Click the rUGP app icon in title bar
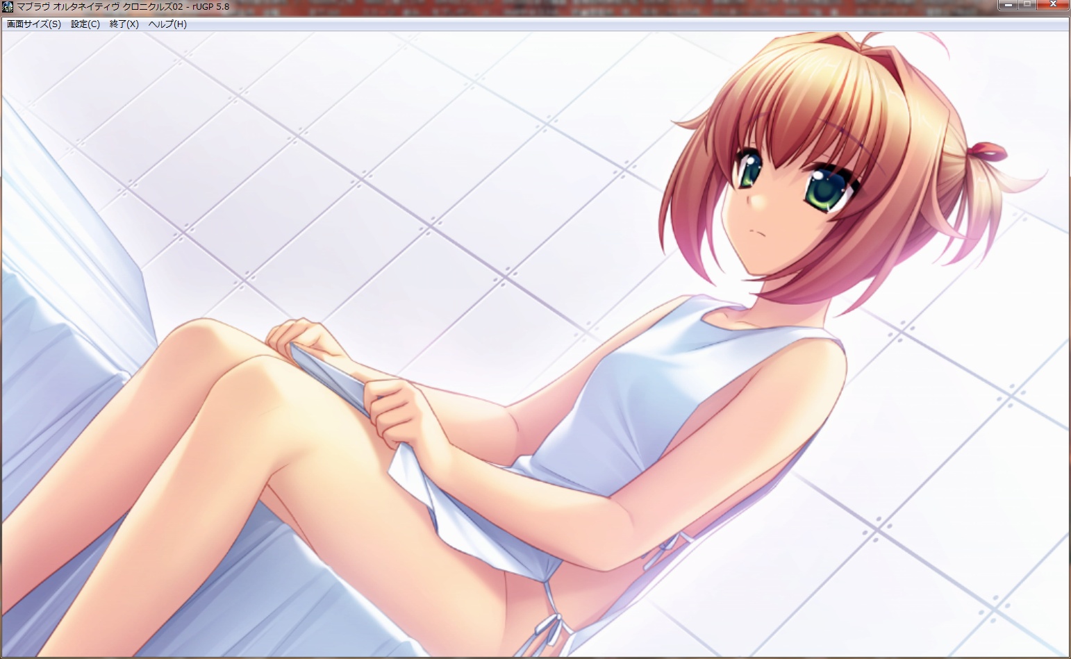Image resolution: width=1071 pixels, height=659 pixels. (x=8, y=7)
